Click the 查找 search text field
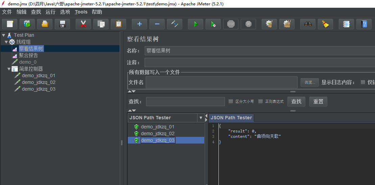 (x=185, y=101)
